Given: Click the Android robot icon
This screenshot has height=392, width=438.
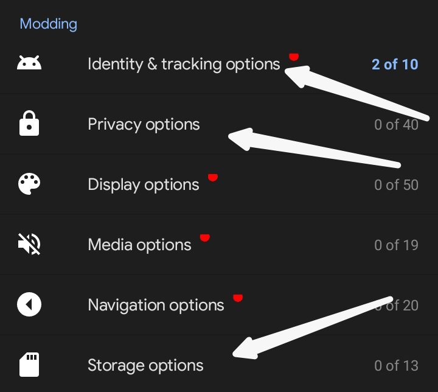Looking at the screenshot, I should (x=29, y=63).
